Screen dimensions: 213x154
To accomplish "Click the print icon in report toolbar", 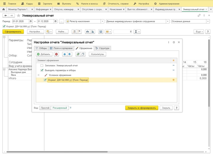I will [x=87, y=31].
